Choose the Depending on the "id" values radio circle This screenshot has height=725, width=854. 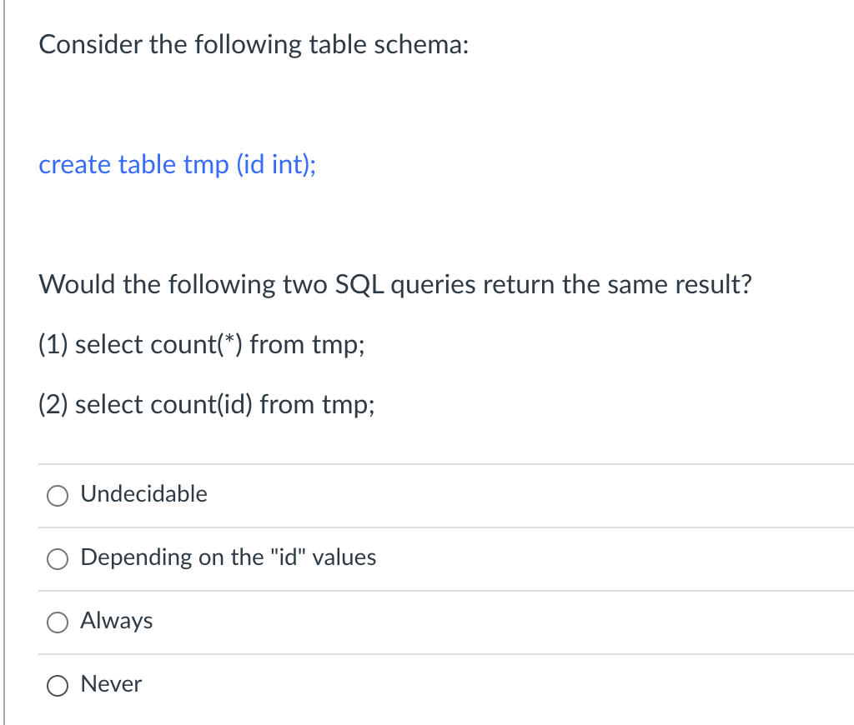(x=58, y=559)
